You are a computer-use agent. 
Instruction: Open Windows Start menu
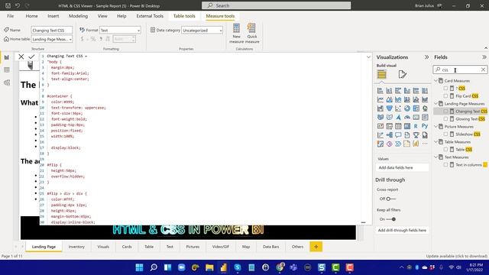pyautogui.click(x=139, y=267)
